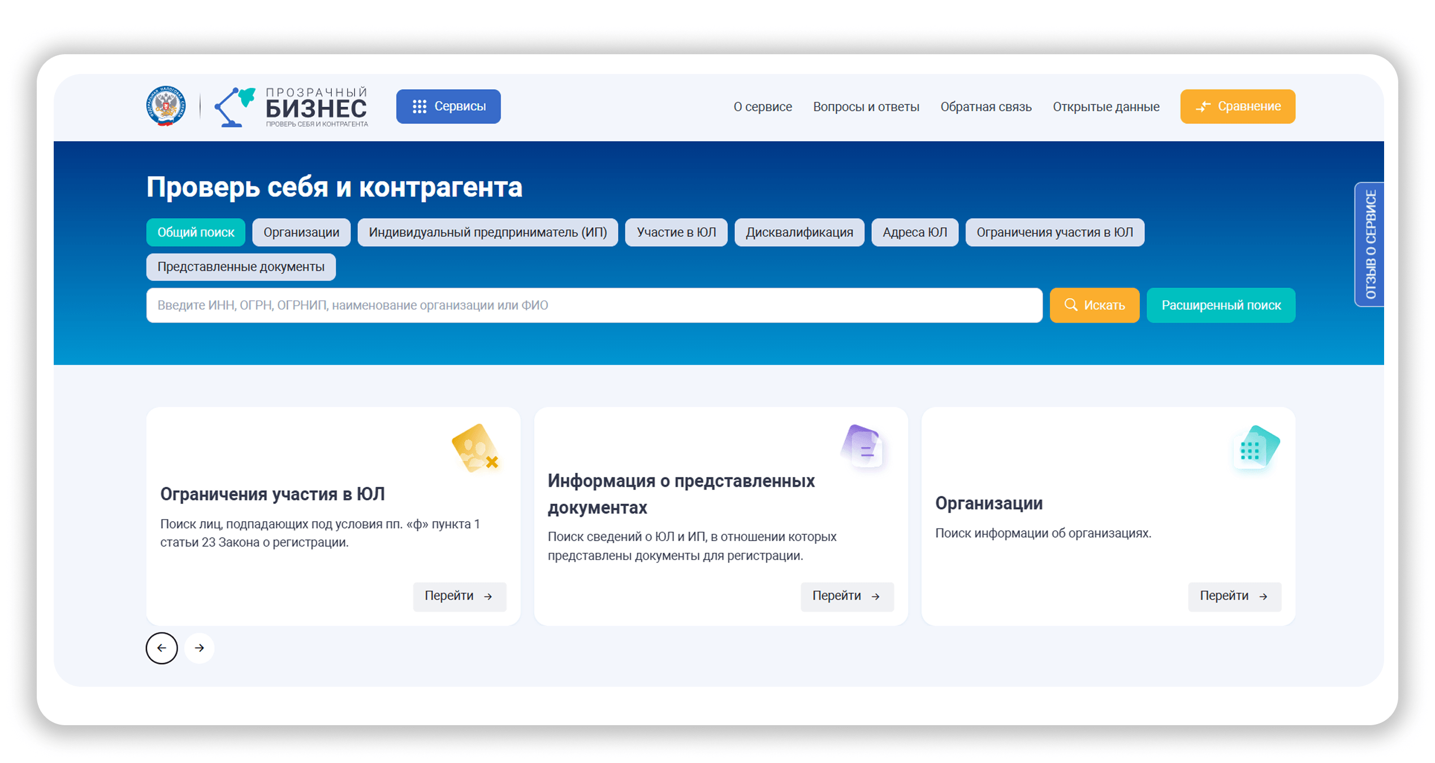Select the Общий поиск tab
Image resolution: width=1435 pixels, height=763 pixels.
click(196, 232)
